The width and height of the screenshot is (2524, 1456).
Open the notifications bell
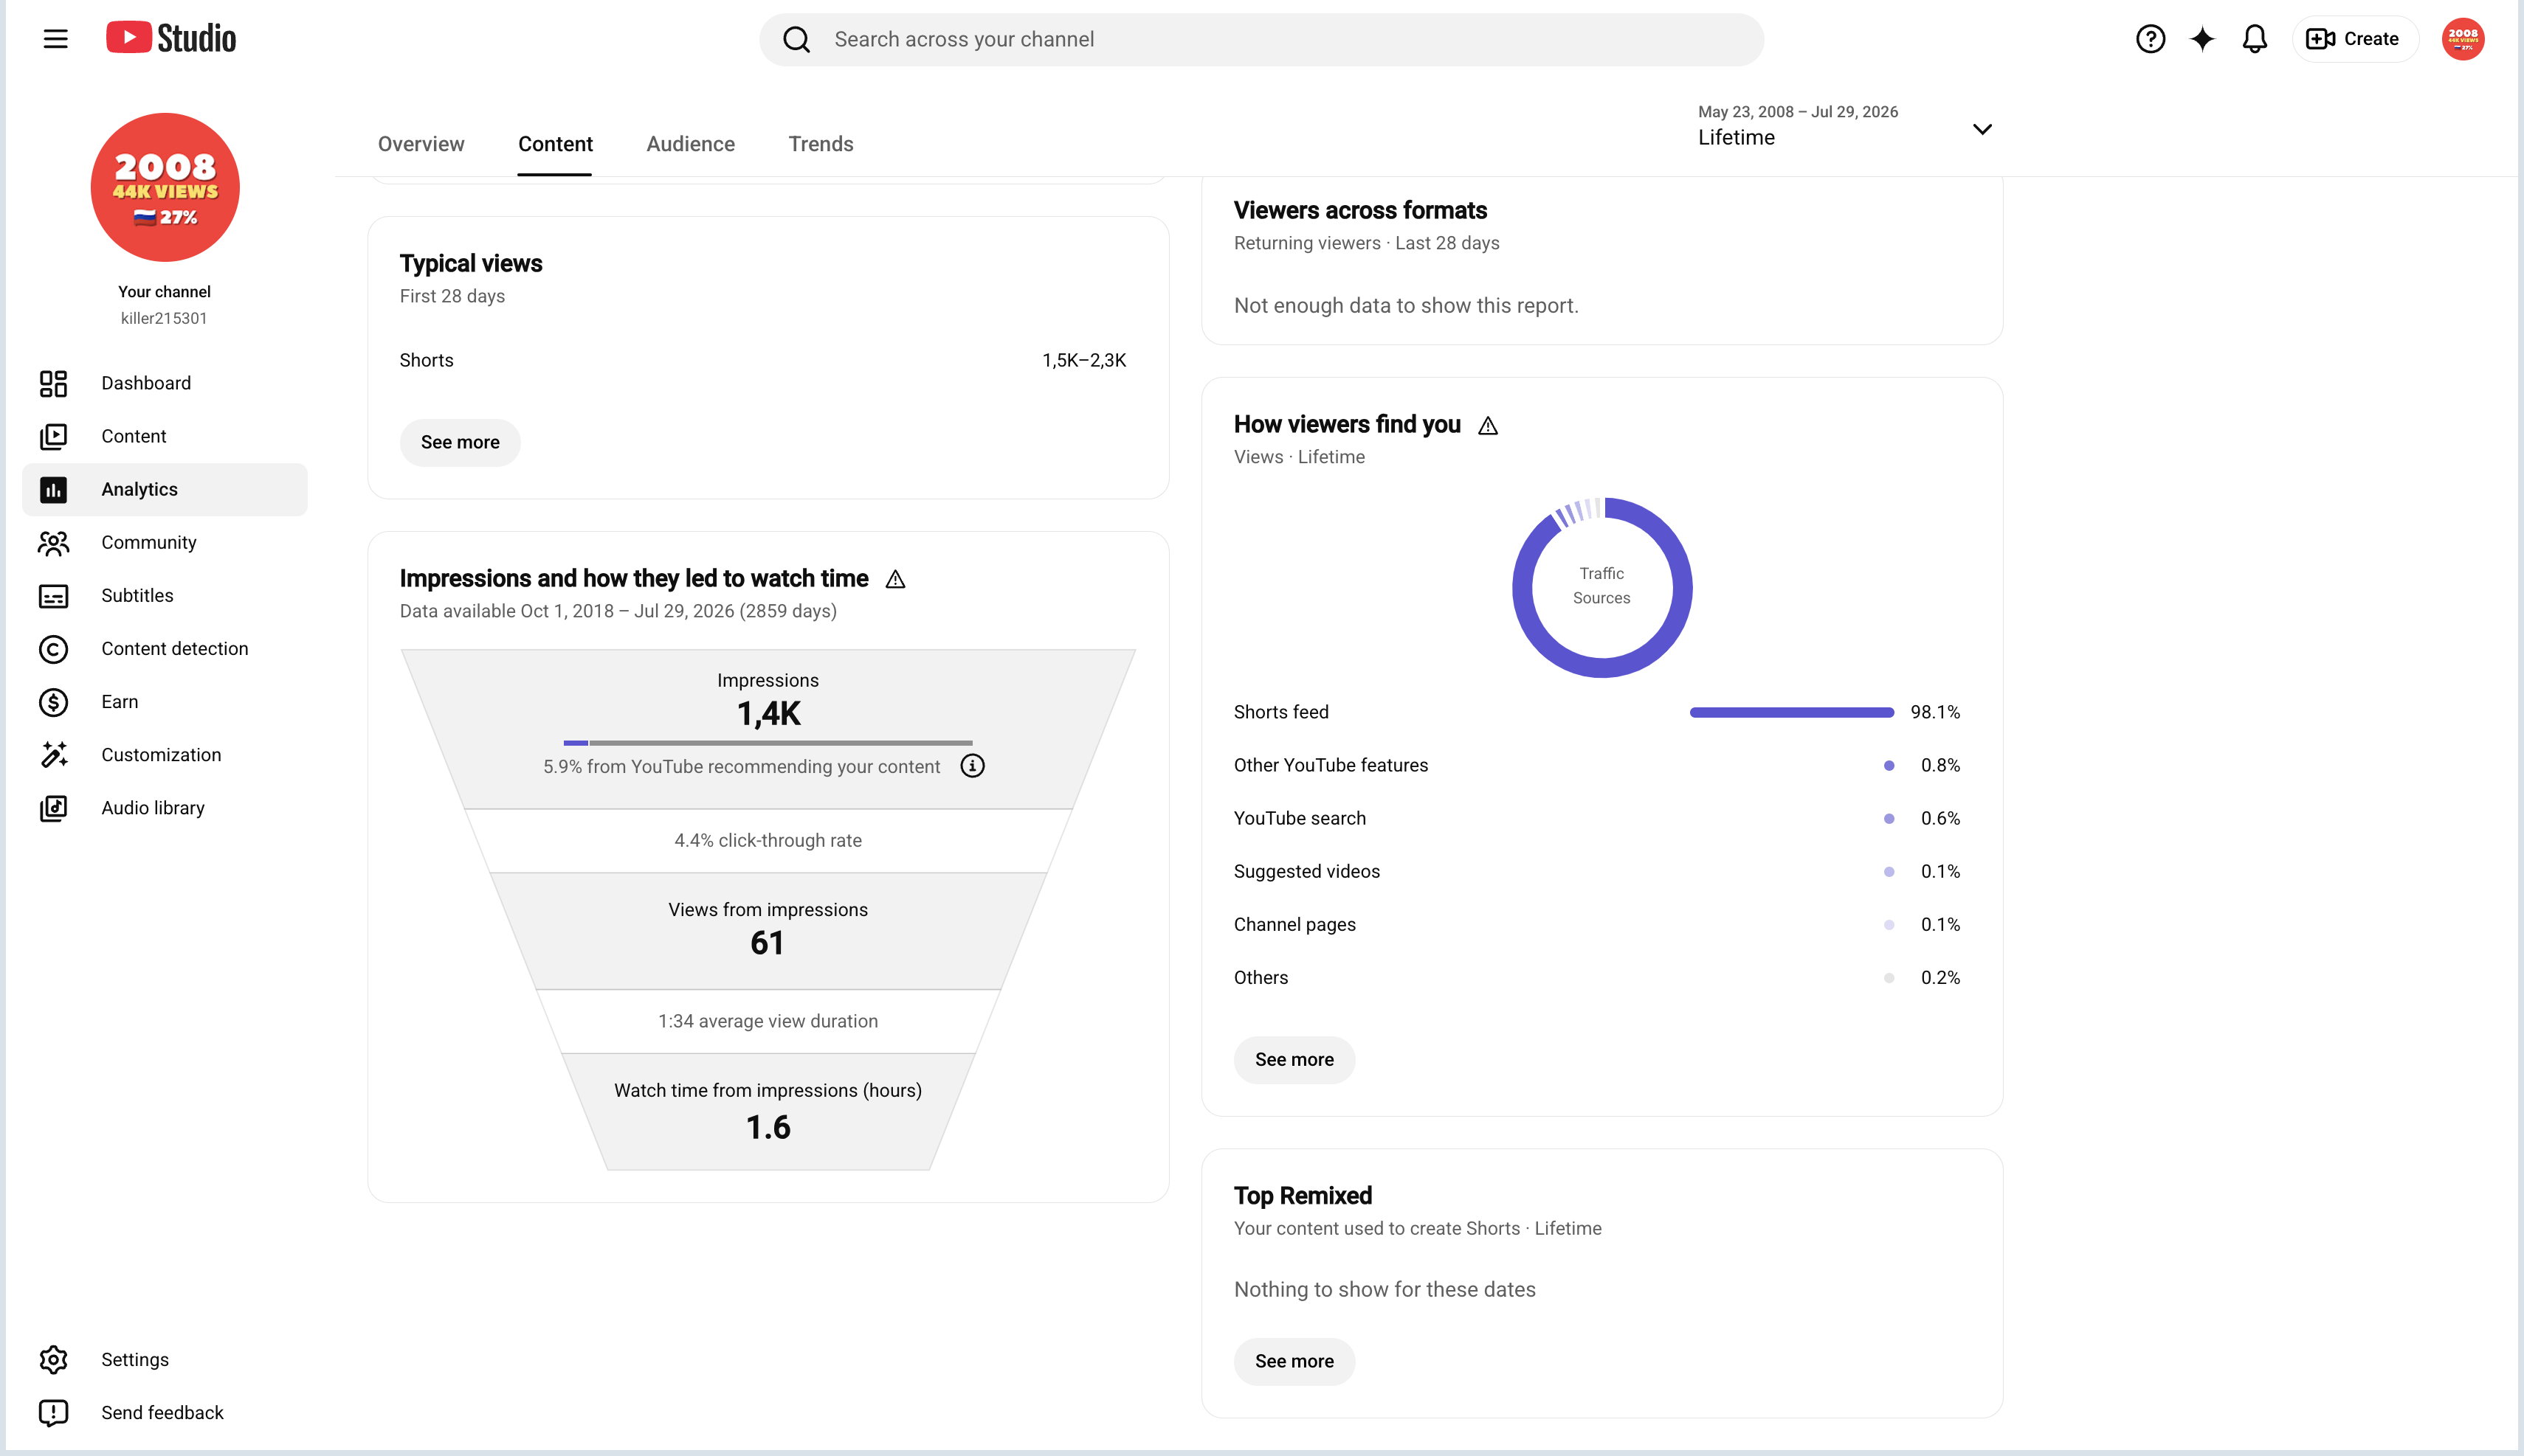[x=2254, y=39]
